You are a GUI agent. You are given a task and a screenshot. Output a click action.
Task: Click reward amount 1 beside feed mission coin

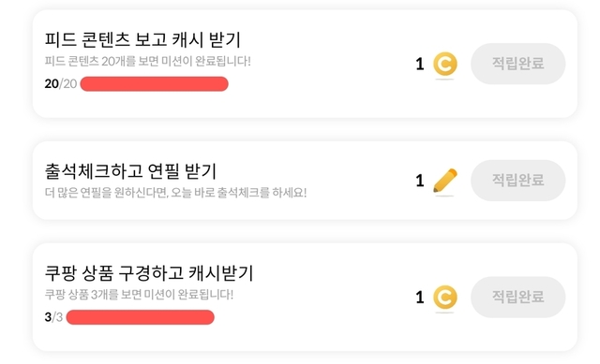pos(420,65)
